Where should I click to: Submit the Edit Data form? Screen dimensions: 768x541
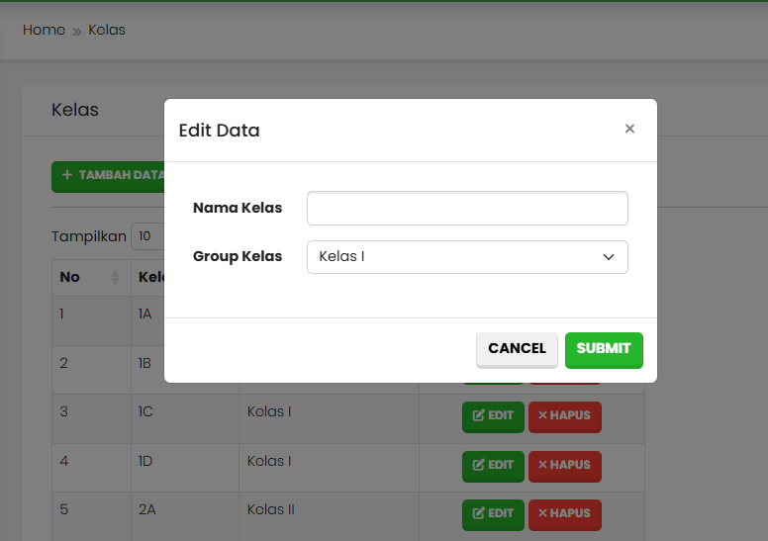coord(604,349)
